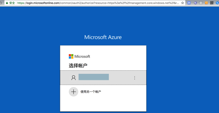Click the 安全 secure label

click(x=12, y=3)
